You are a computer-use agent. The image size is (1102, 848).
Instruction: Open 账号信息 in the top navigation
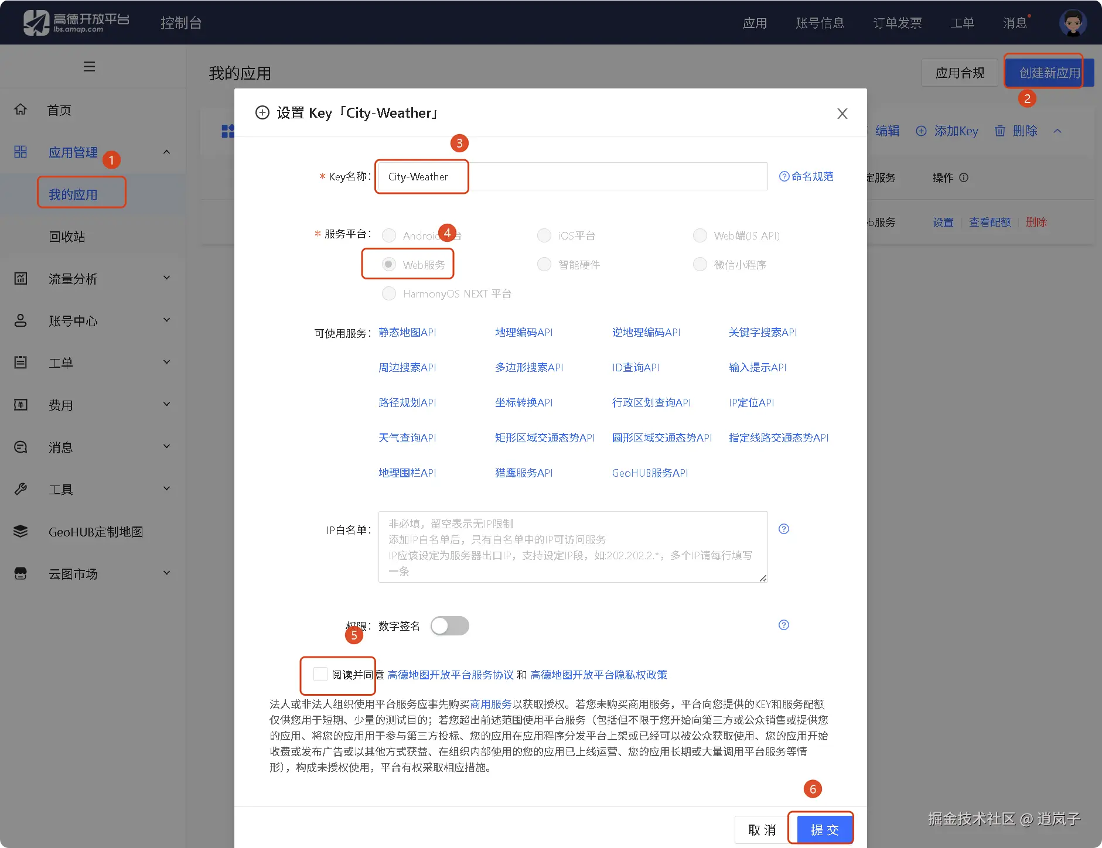pos(820,23)
